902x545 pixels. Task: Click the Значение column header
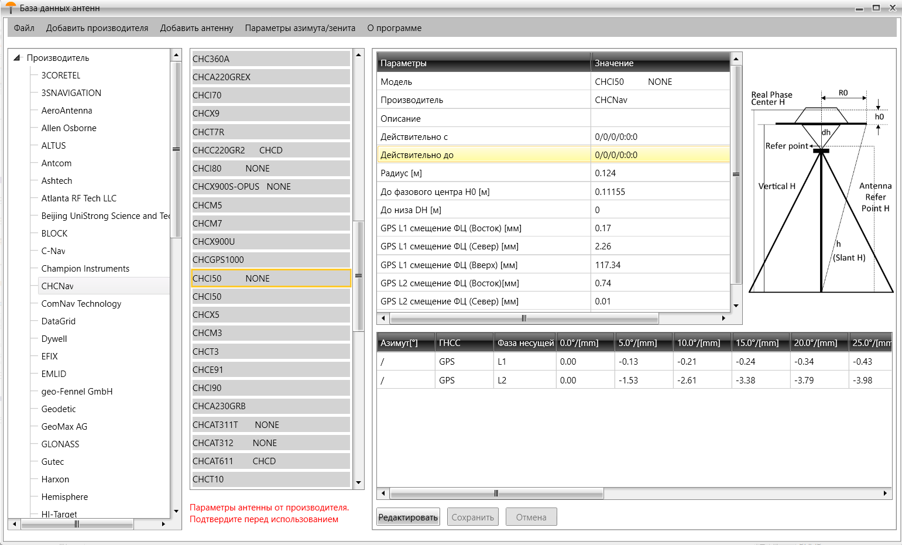coord(661,63)
